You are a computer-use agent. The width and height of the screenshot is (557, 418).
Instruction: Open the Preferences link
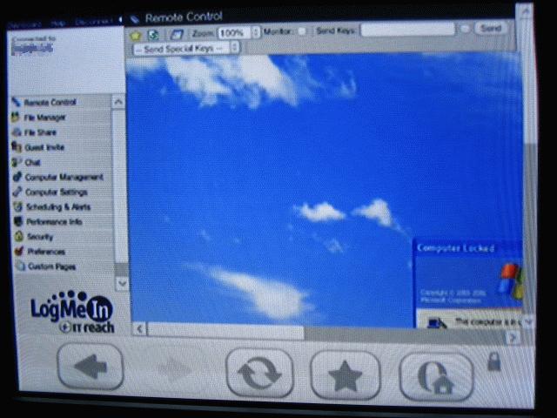pyautogui.click(x=46, y=252)
